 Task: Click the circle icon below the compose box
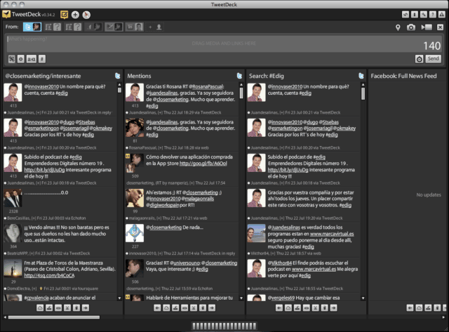click(x=21, y=59)
